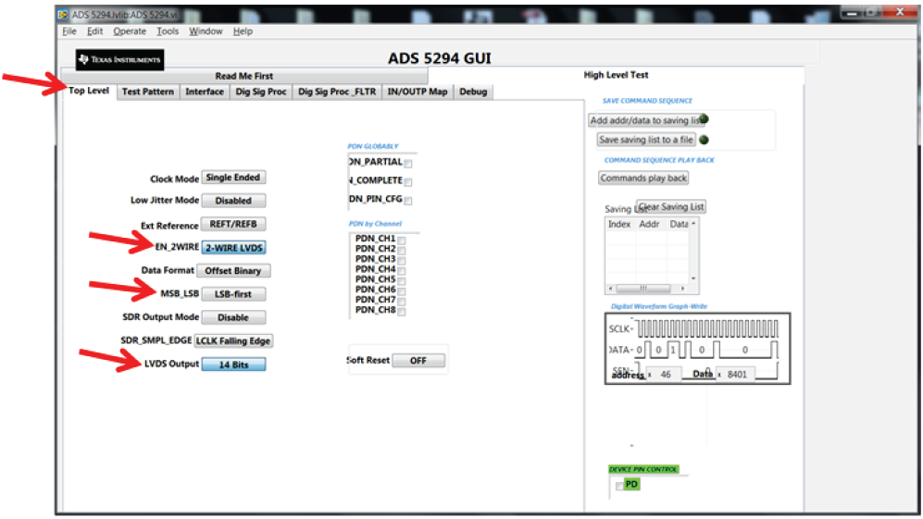The width and height of the screenshot is (923, 519).
Task: Click the Clear Saving List button
Action: [x=671, y=207]
